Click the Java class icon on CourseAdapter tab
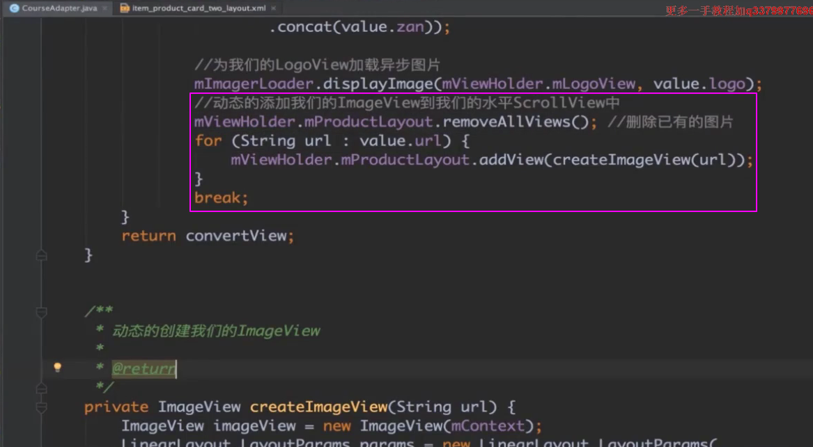 coord(14,8)
